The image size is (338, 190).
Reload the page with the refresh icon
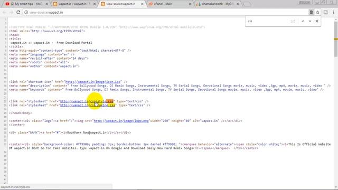point(18,12)
